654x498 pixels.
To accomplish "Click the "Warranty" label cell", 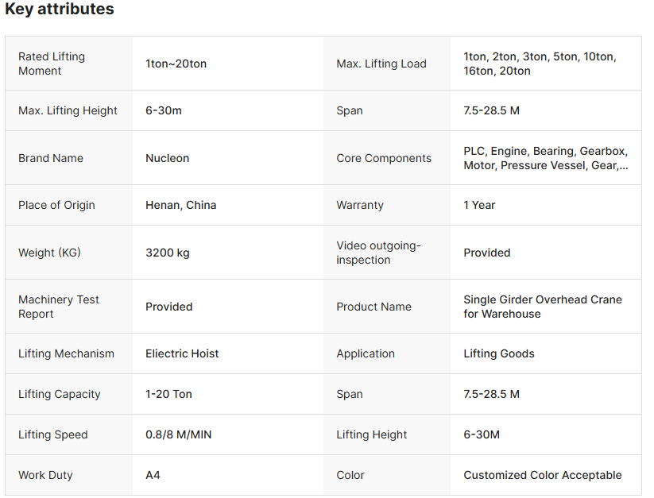I will coord(360,205).
